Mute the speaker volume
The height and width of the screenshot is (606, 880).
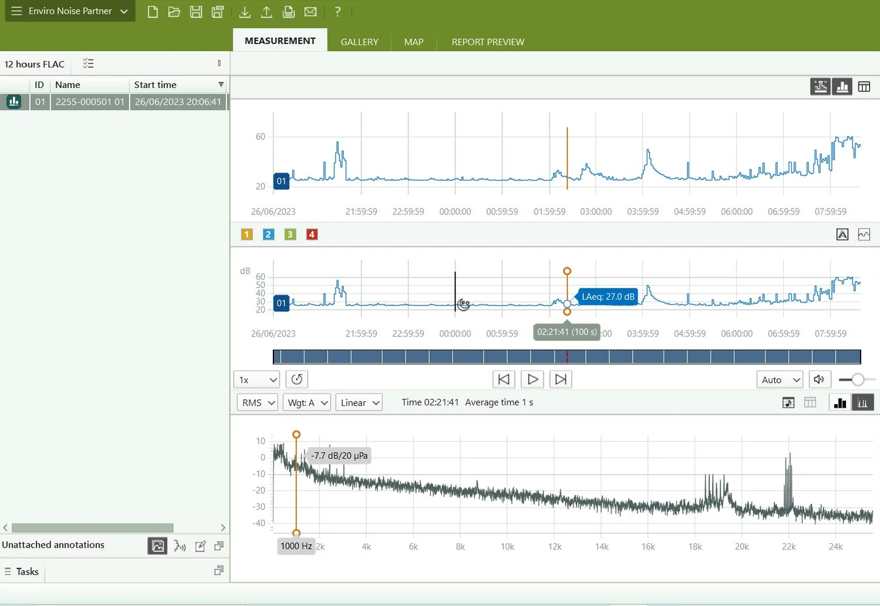point(819,379)
